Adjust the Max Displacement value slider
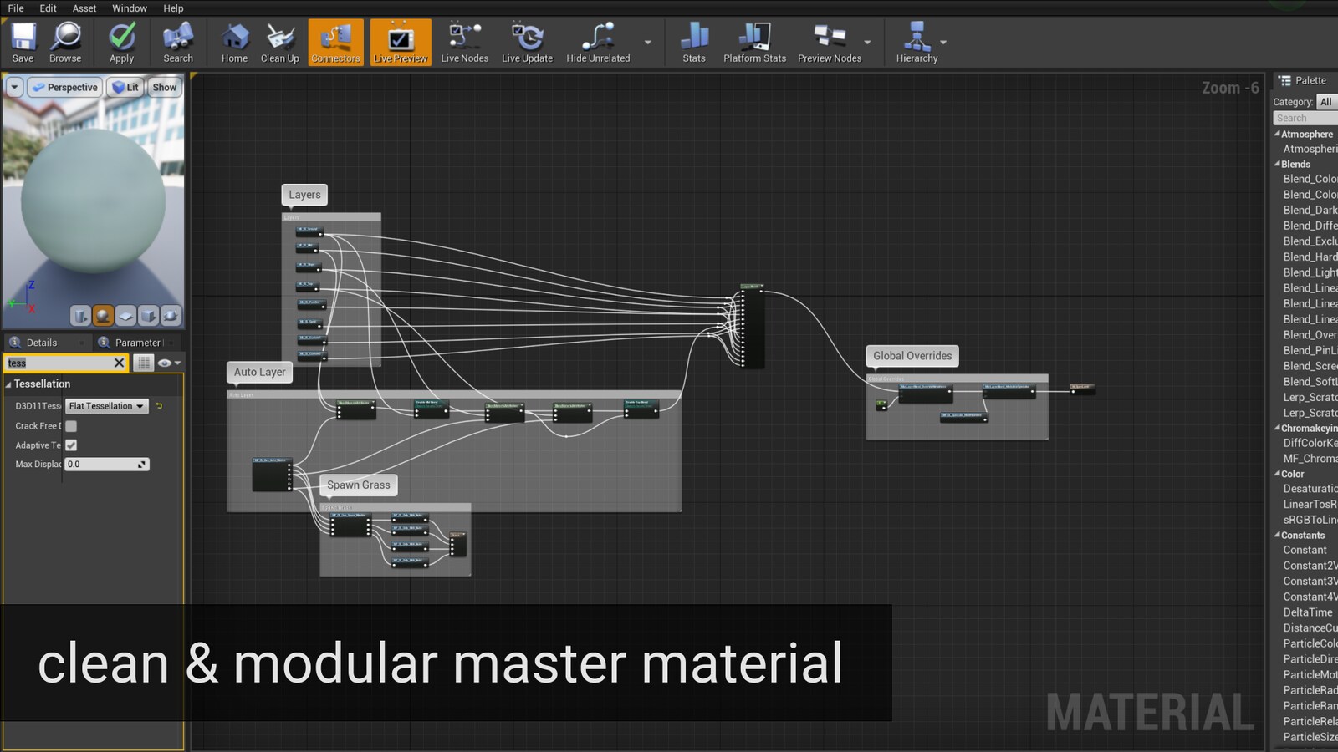Viewport: 1338px width, 752px height. pyautogui.click(x=107, y=464)
